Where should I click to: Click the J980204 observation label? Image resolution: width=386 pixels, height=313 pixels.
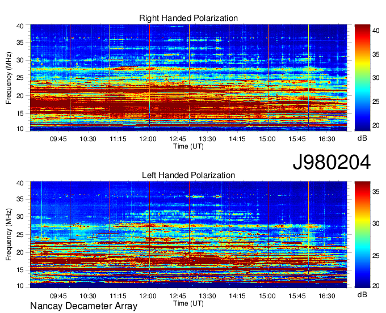pos(332,162)
